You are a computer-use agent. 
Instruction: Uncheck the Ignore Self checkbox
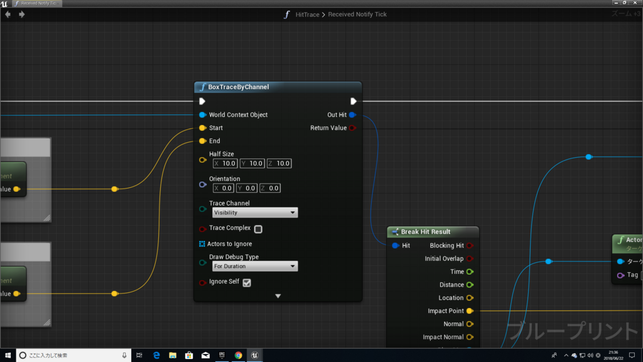(x=246, y=283)
